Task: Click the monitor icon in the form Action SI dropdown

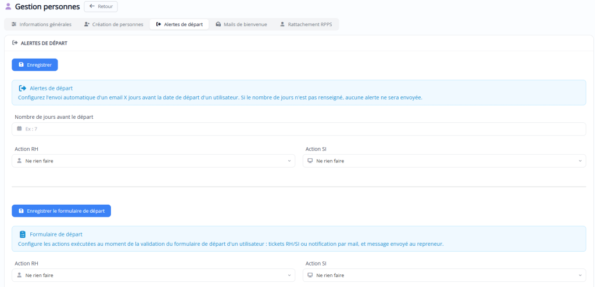Action: (x=310, y=275)
